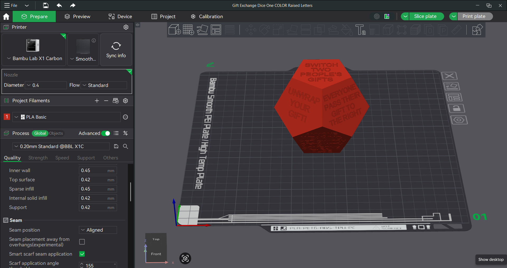Remove a filament with minus icon
The width and height of the screenshot is (507, 268).
tap(106, 101)
